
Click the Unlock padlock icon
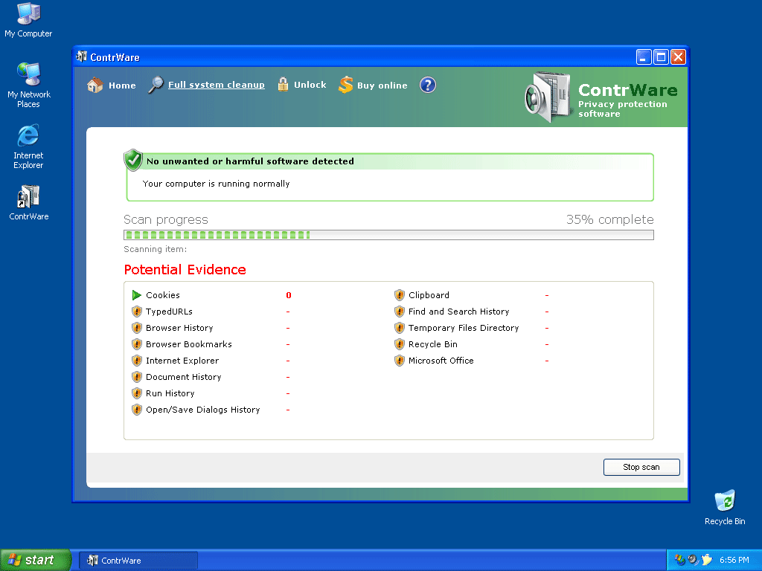tap(283, 84)
